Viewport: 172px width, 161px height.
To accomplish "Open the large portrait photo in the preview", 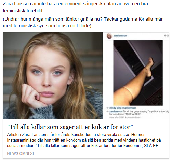I will click(x=53, y=76).
